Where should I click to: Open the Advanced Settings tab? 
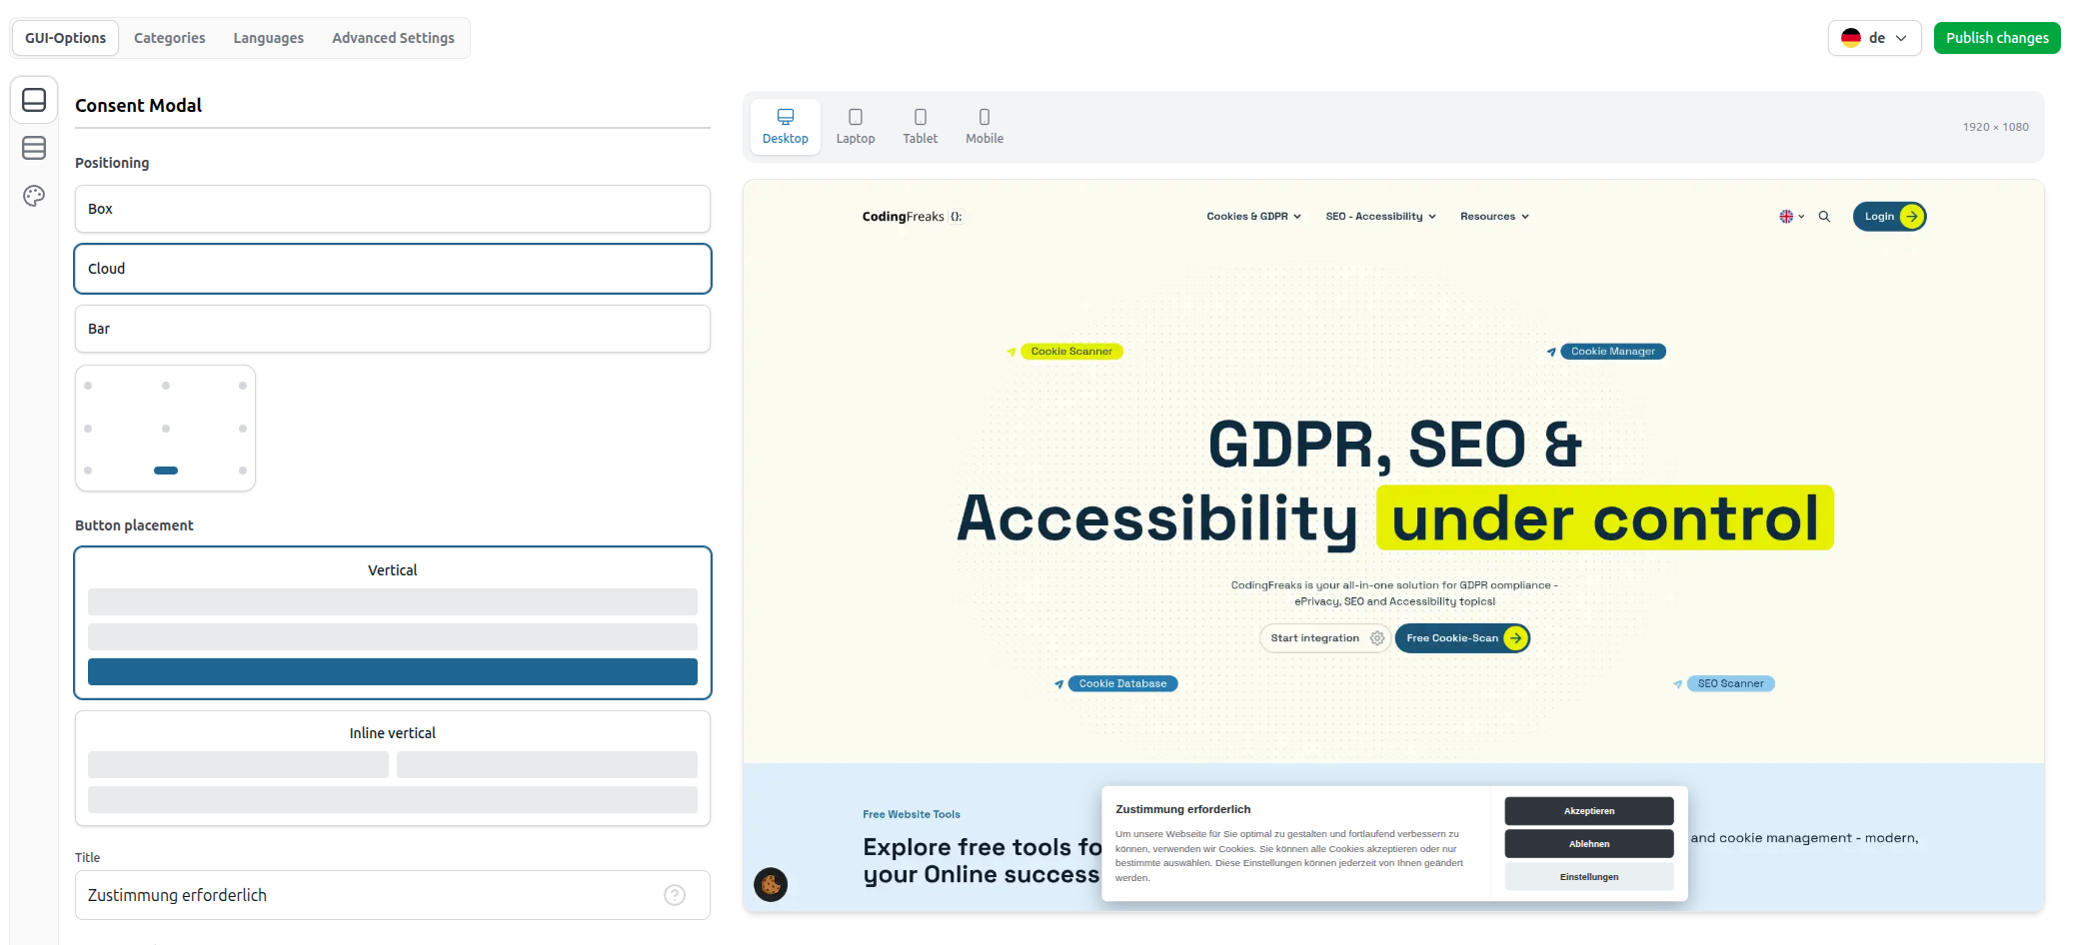pyautogui.click(x=393, y=38)
